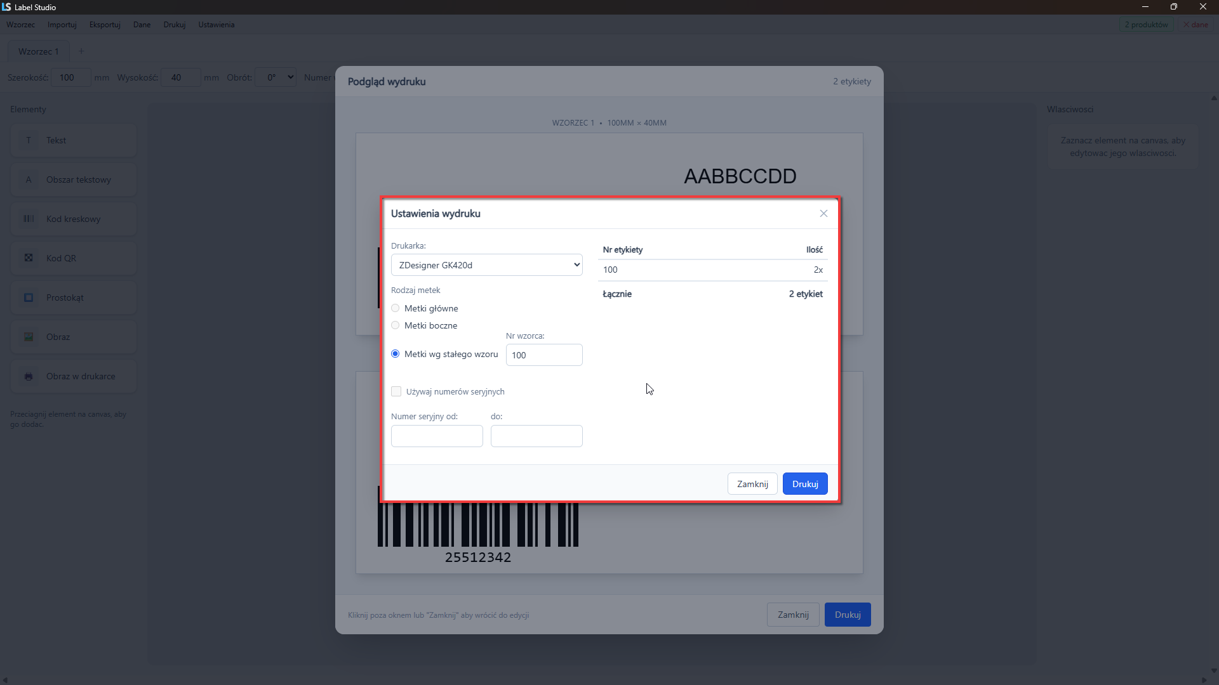Open the Wzorzec menu
The width and height of the screenshot is (1219, 685).
click(21, 25)
